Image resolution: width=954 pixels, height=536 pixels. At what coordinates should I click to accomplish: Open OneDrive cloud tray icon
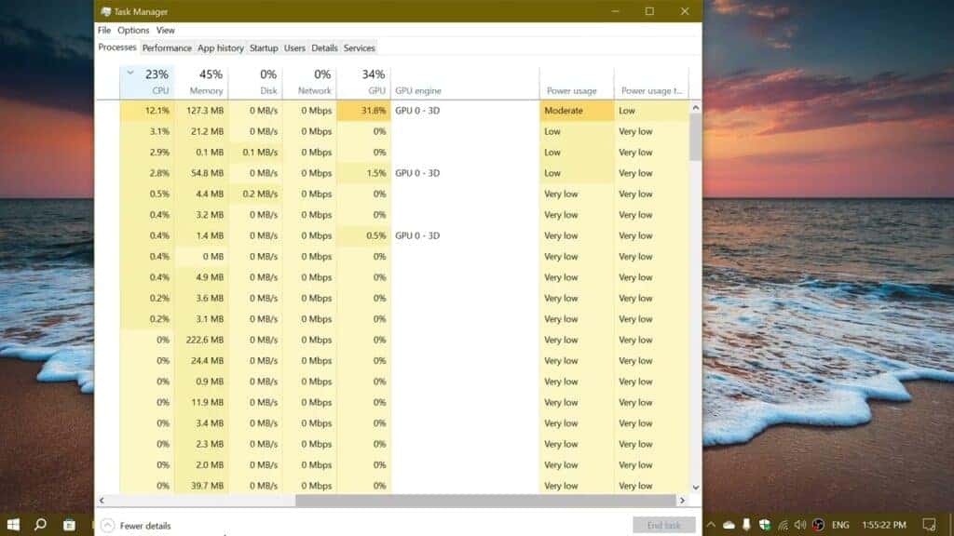729,525
